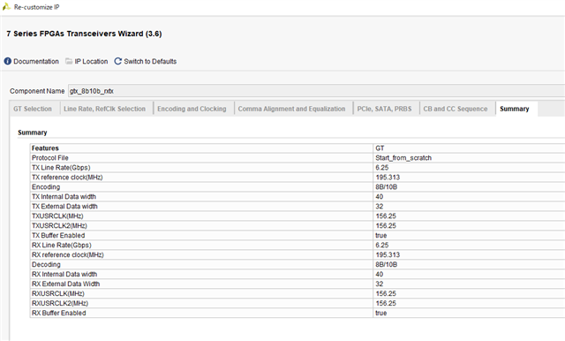Select the TXUSRCLK(MHz) label
Viewport: 565px width, 341px height.
(x=57, y=216)
